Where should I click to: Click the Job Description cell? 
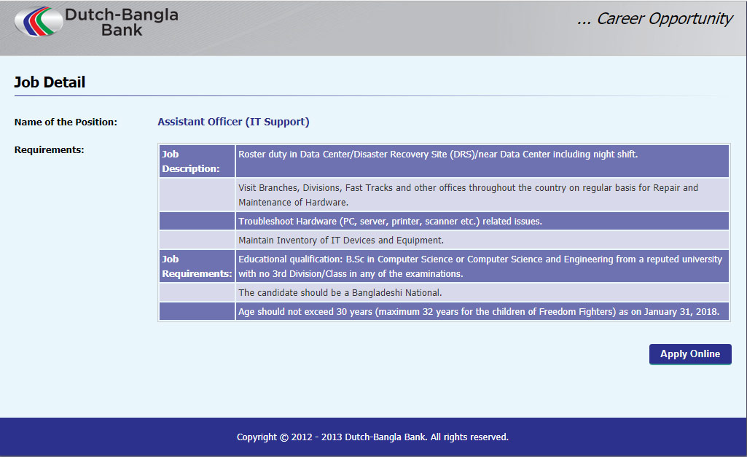click(197, 161)
